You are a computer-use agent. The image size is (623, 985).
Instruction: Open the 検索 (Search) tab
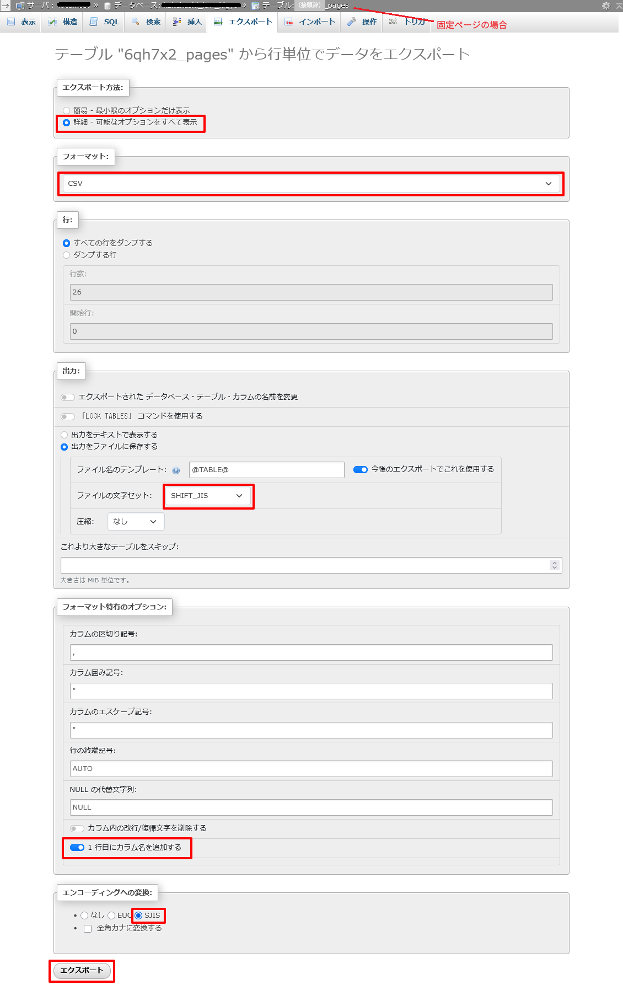[x=146, y=22]
